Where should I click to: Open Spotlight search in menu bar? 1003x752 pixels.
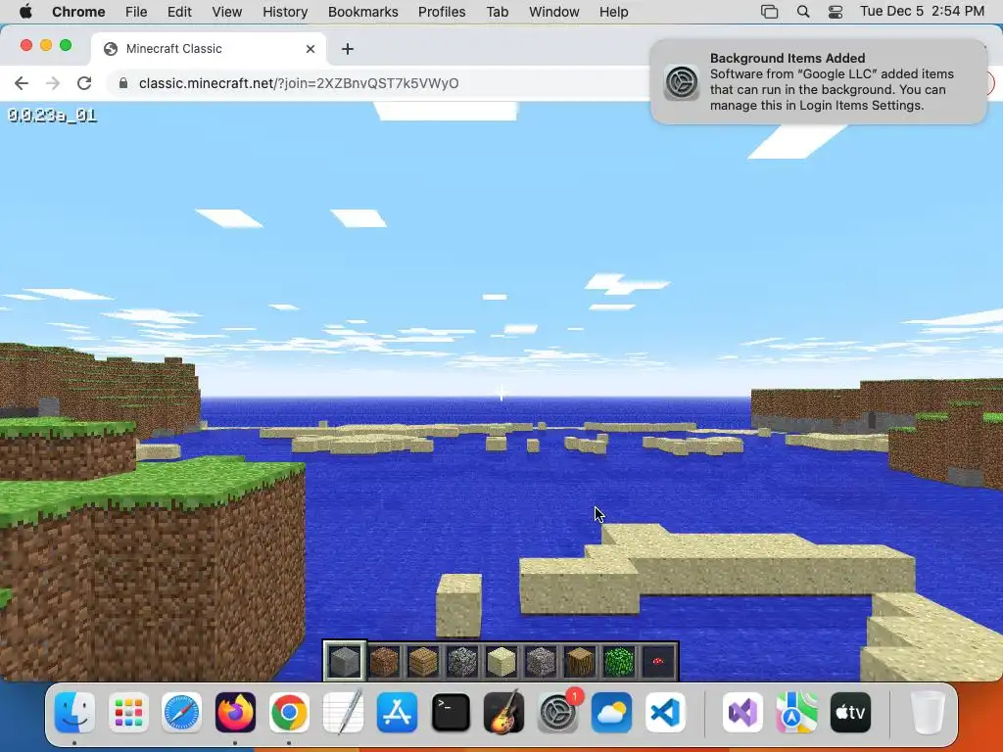point(803,12)
